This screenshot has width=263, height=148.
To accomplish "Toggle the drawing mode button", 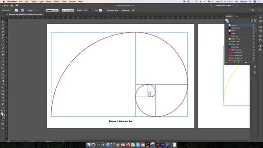I will (3, 121).
